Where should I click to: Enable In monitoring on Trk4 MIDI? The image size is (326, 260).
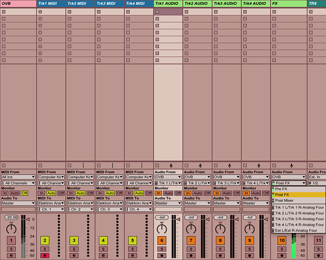(128, 193)
